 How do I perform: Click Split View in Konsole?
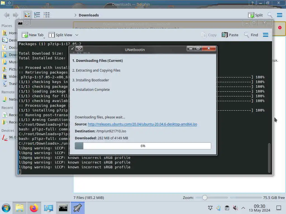[x=61, y=35]
